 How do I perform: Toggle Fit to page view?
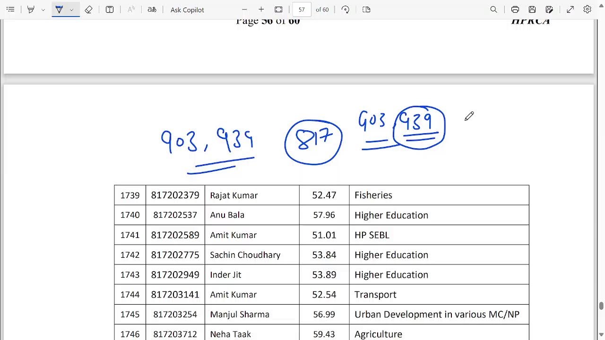tap(278, 9)
